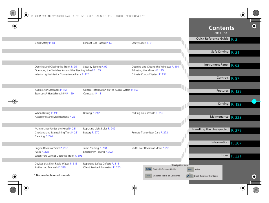Jump to Battery P. 270
The height and width of the screenshot is (203, 269).
pyautogui.click(x=91, y=133)
